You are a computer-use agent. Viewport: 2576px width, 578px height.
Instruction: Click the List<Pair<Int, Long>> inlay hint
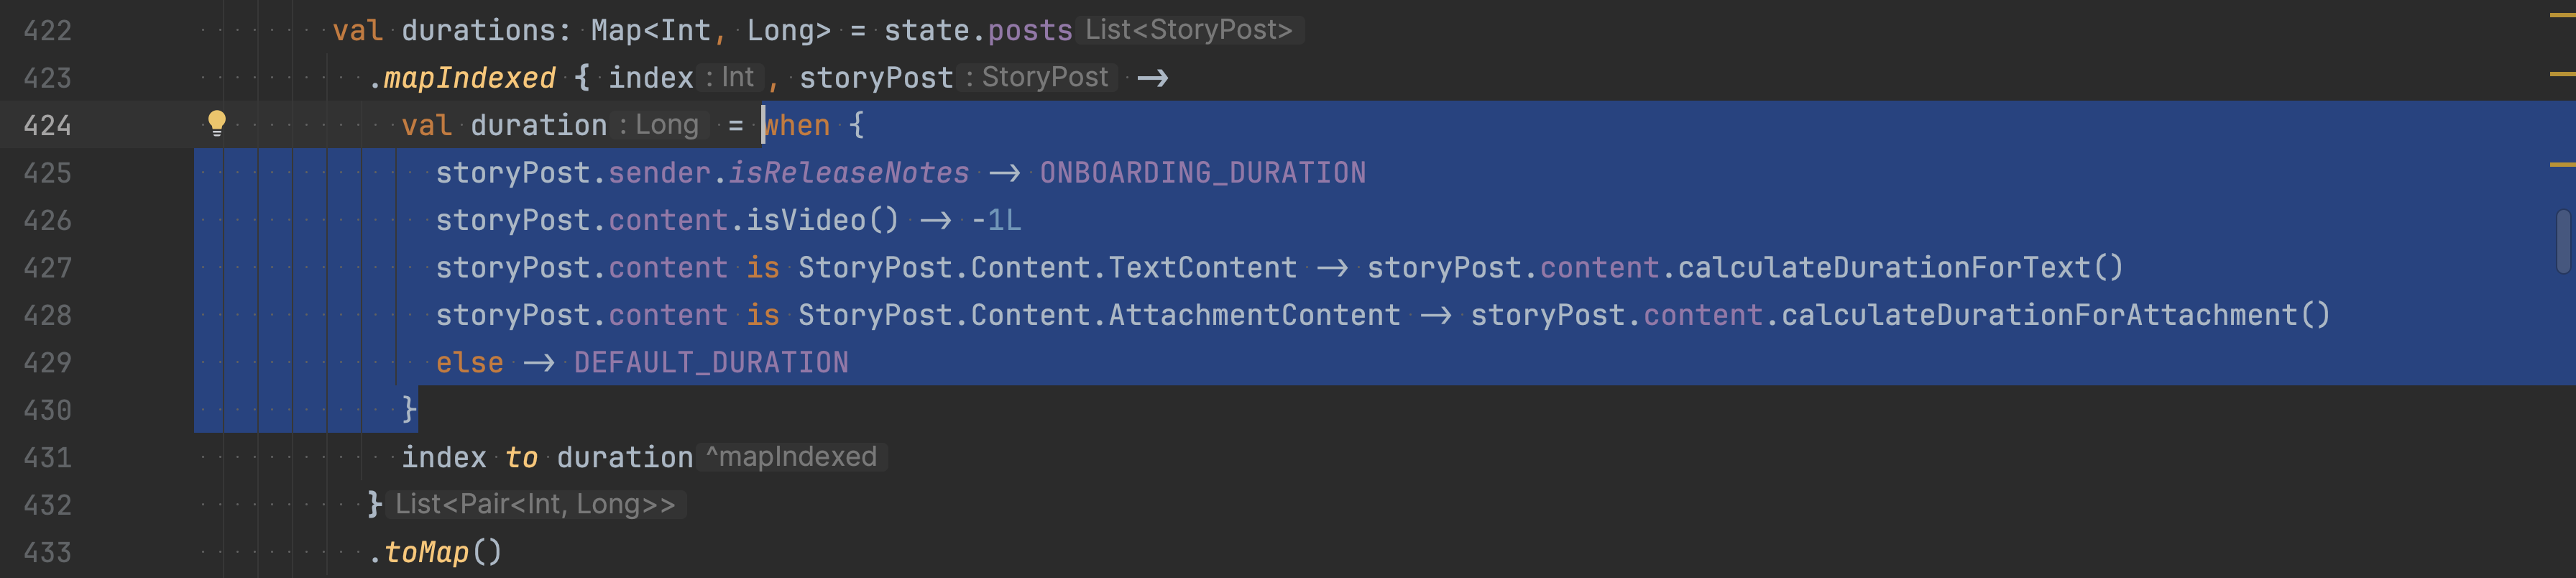535,504
